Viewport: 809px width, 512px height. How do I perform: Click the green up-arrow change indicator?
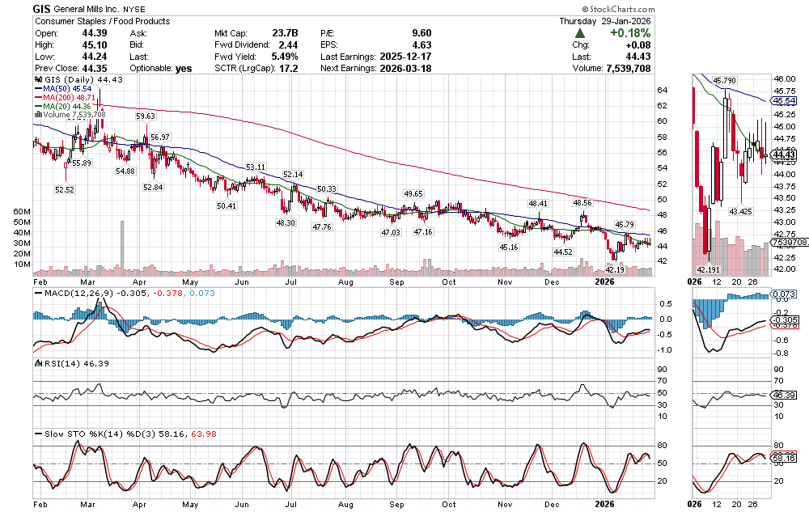point(580,33)
